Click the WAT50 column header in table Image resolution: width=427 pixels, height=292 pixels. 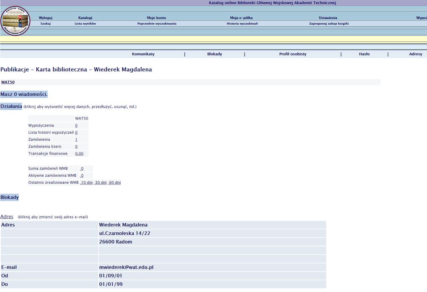(82, 118)
